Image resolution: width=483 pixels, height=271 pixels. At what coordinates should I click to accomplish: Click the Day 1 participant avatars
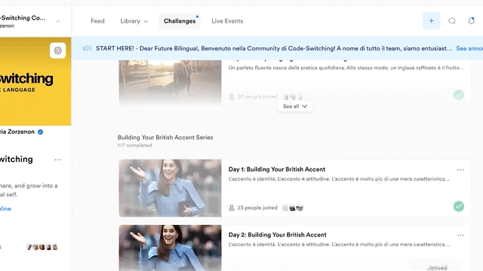293,208
